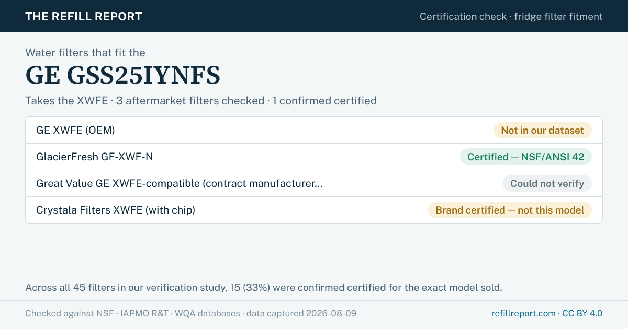This screenshot has width=628, height=329.
Task: Click the GE GSS25IYNFS model heading
Action: click(x=123, y=76)
